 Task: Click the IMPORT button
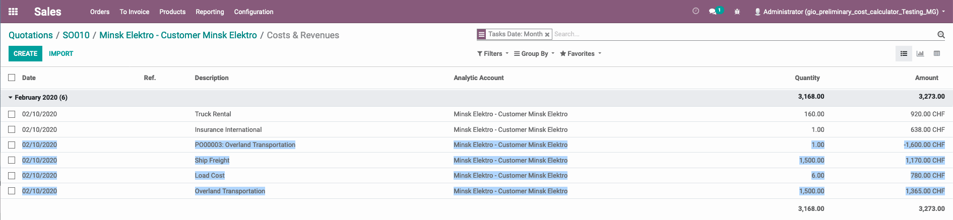[61, 53]
